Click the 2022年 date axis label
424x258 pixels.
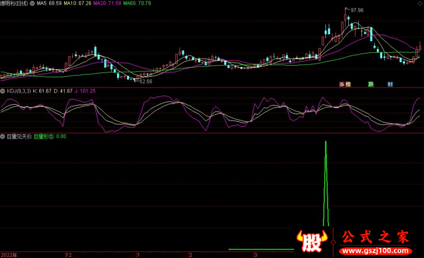[8, 255]
